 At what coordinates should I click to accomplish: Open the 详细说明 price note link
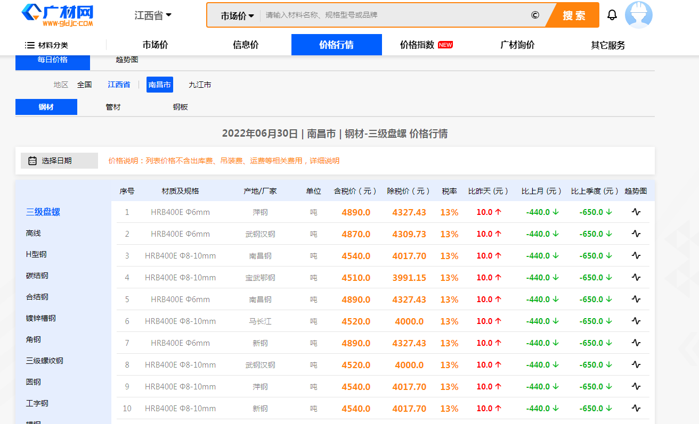click(325, 161)
